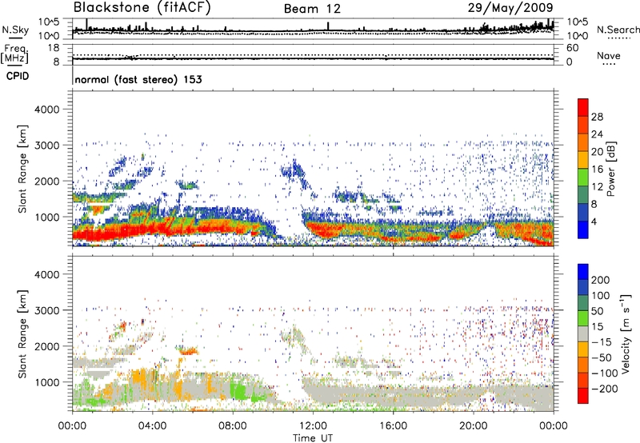This screenshot has height=443, width=640.
Task: Click the date '29/May/2009'
Action: coord(510,8)
